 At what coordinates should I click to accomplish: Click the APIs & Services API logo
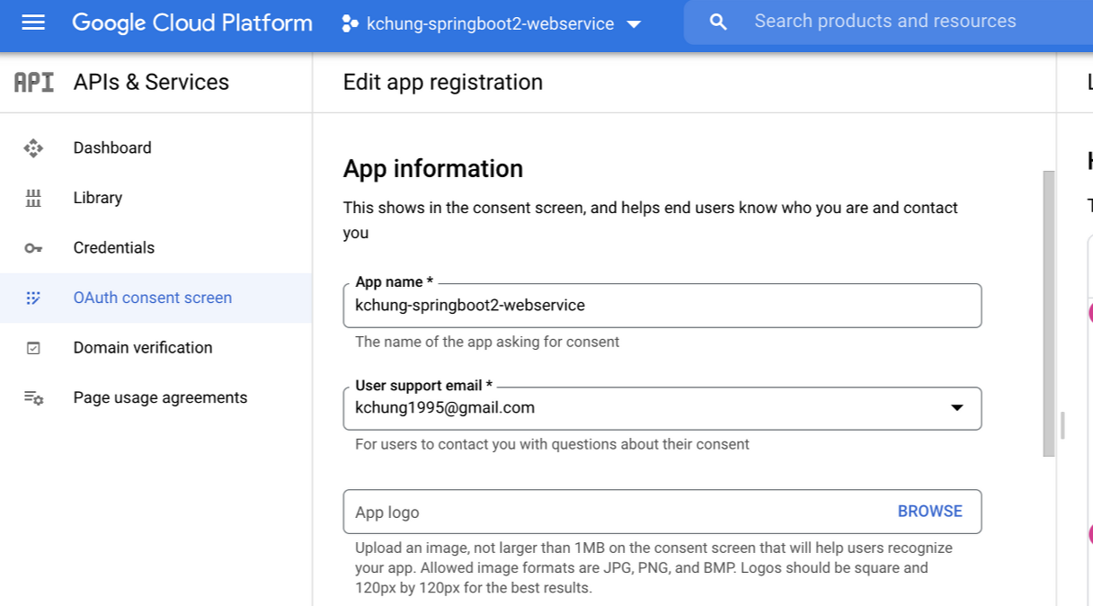point(34,83)
